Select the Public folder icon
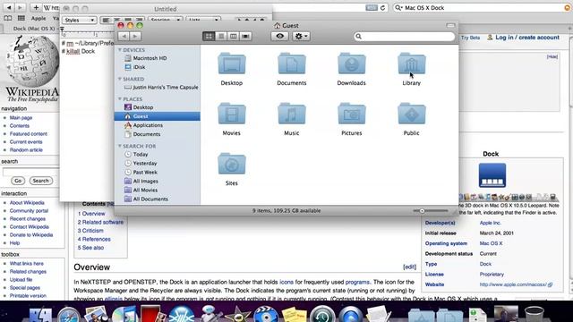Viewport: 573px width, 322px height. click(412, 114)
